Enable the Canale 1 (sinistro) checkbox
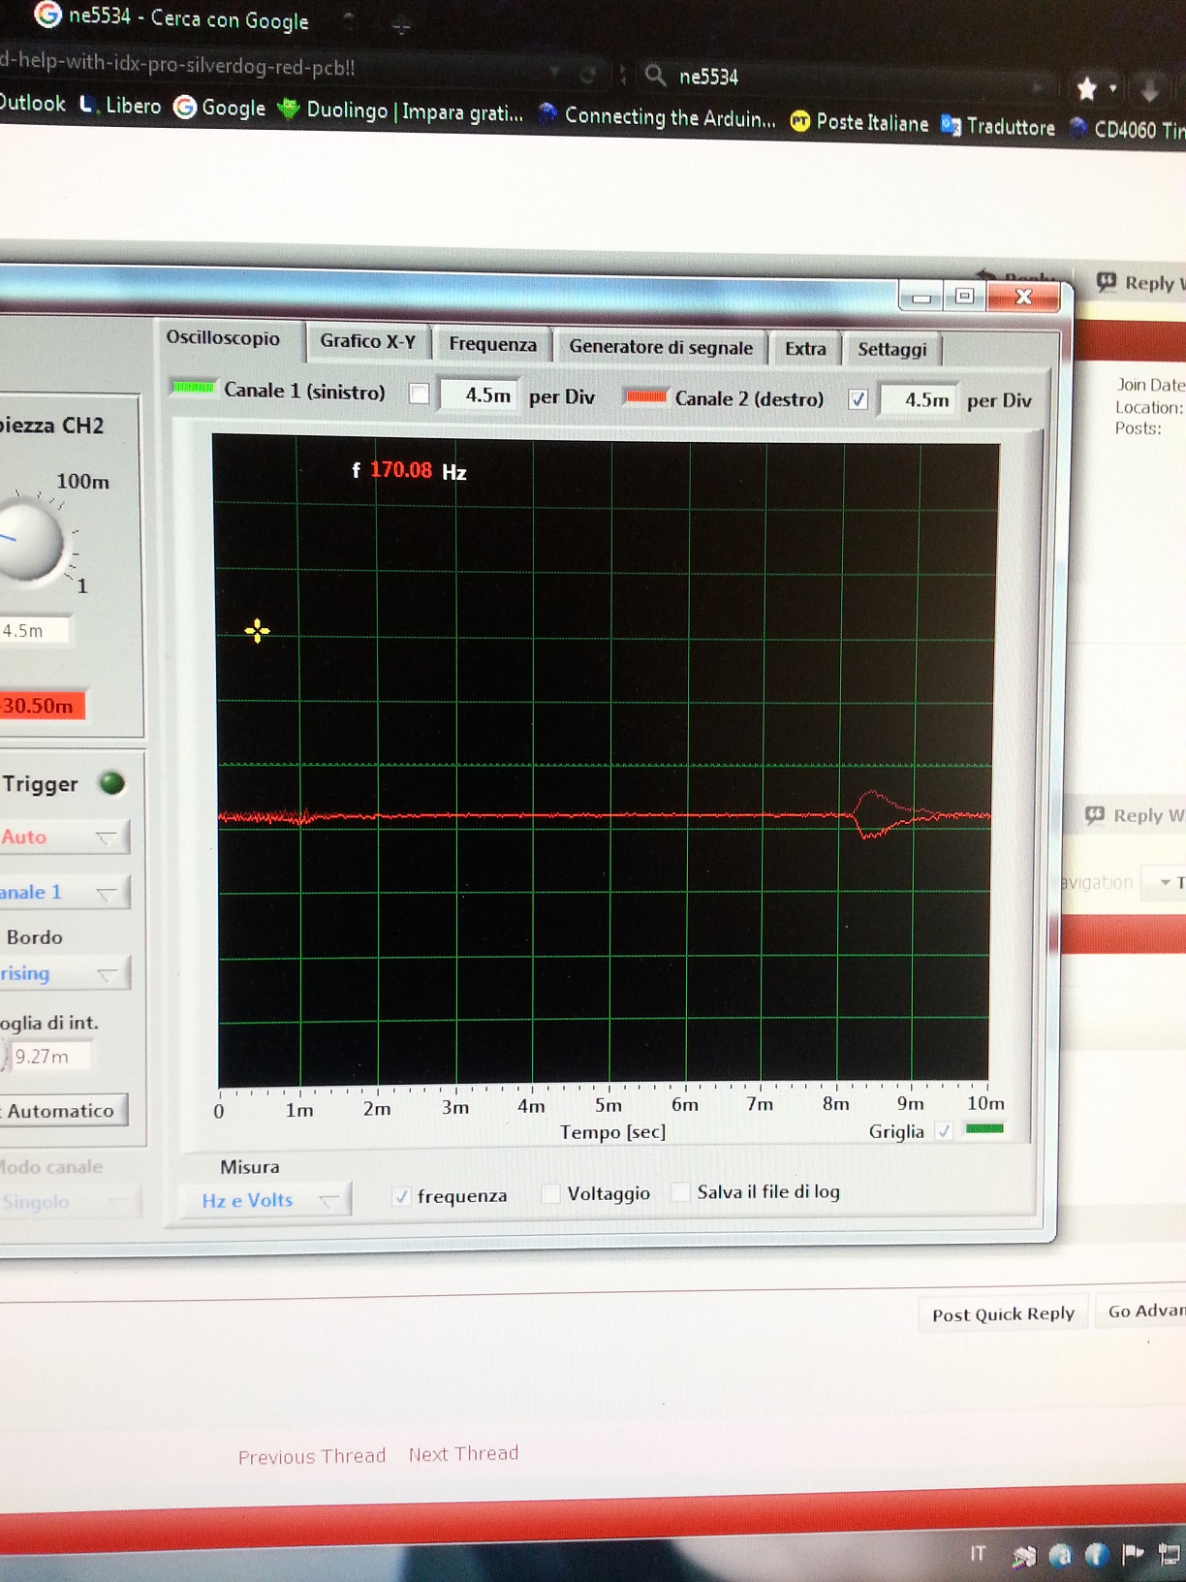1186x1582 pixels. coord(419,394)
